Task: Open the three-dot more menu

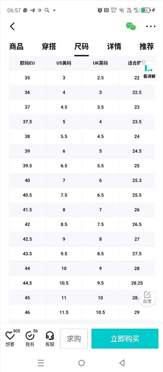Action: pyautogui.click(x=151, y=26)
